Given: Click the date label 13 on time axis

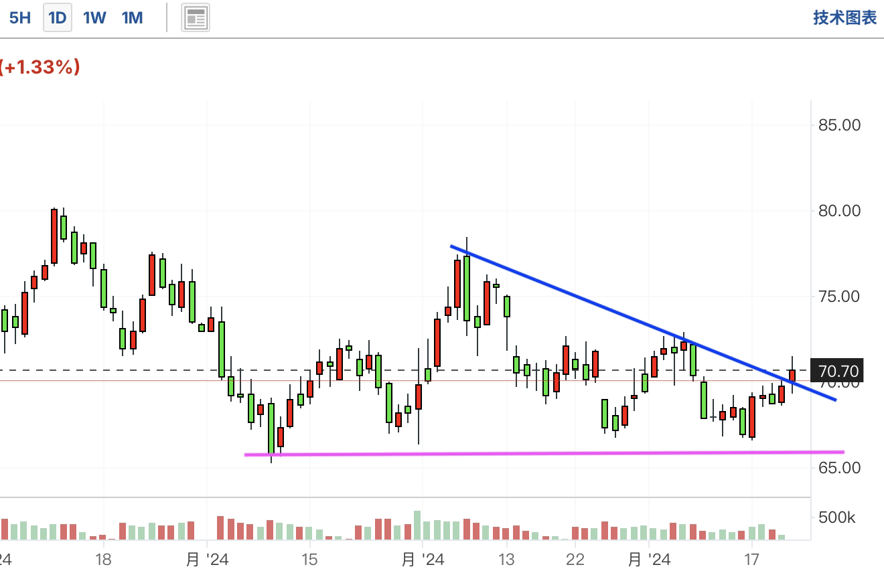Looking at the screenshot, I should (x=507, y=559).
